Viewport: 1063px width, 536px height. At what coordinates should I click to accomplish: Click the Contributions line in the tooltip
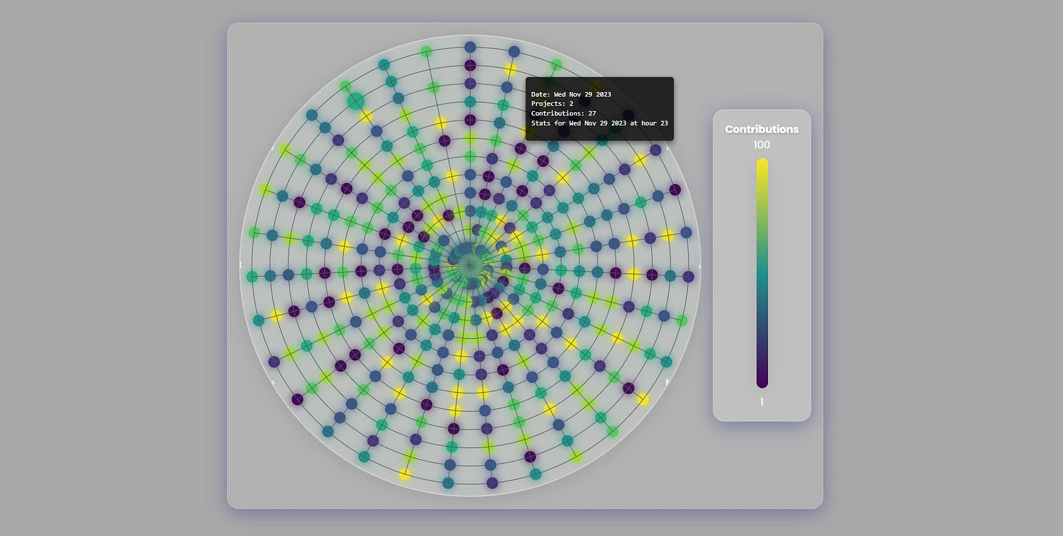pos(564,113)
